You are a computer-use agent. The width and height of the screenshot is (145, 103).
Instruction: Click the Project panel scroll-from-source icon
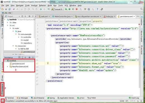22,16
